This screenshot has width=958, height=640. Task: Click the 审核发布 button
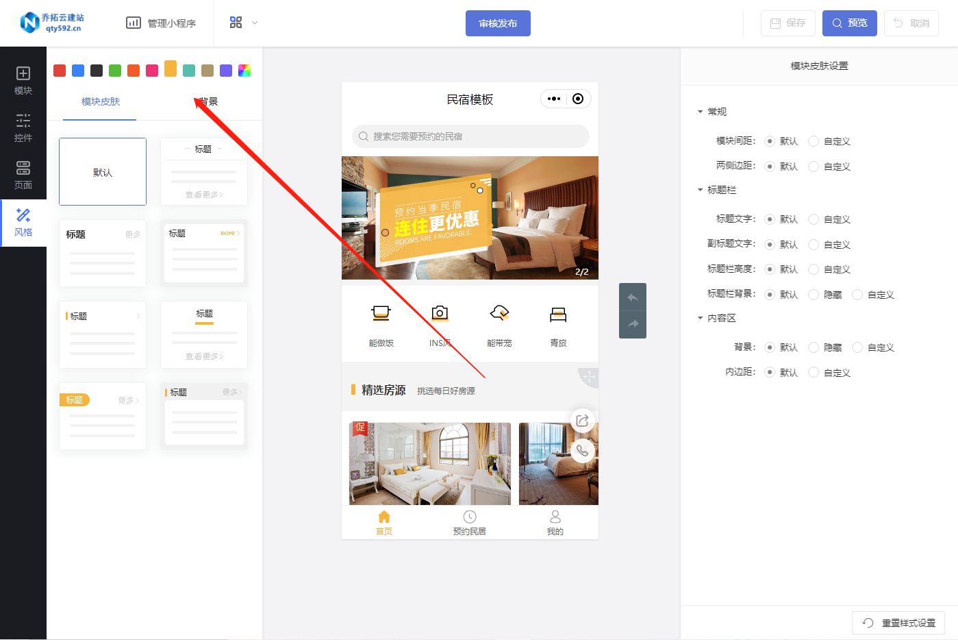(498, 23)
